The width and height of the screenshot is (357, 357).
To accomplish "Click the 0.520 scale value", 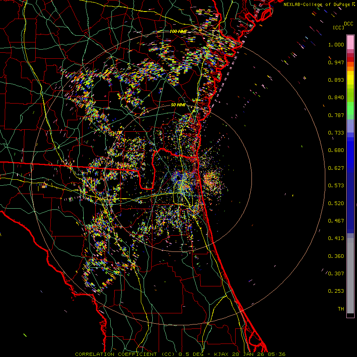I will [x=336, y=203].
